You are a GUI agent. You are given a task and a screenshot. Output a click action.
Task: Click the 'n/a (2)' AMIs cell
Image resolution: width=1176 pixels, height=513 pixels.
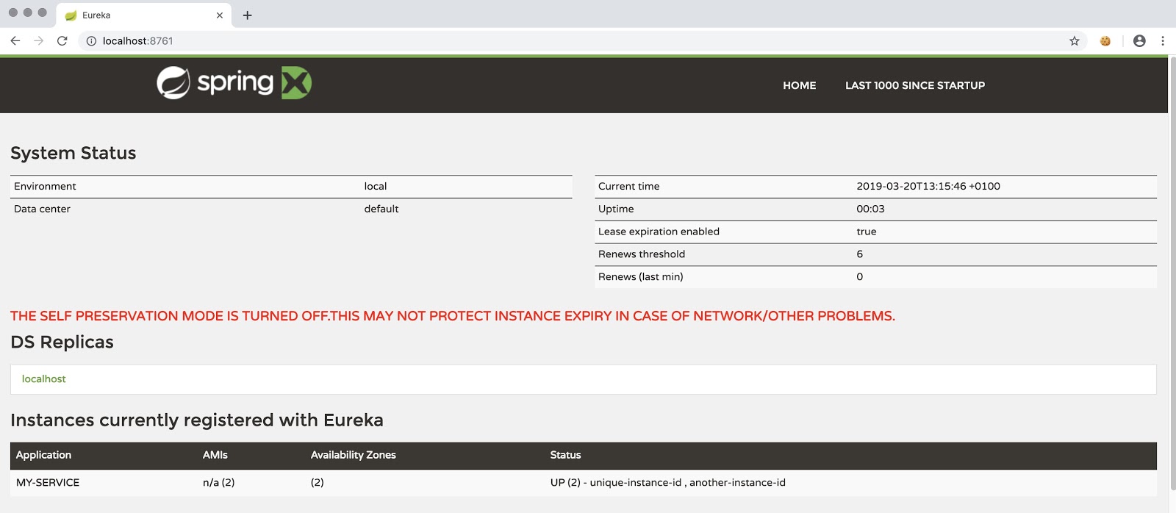coord(219,483)
